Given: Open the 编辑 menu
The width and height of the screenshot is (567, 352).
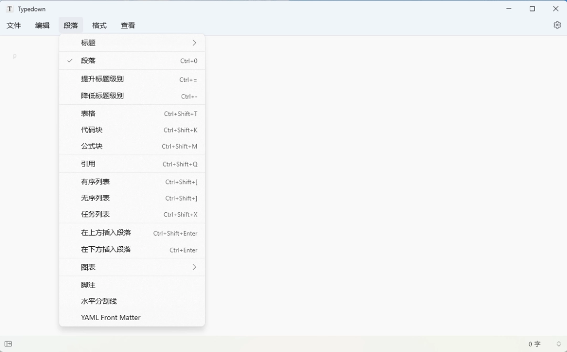Looking at the screenshot, I should coord(42,25).
